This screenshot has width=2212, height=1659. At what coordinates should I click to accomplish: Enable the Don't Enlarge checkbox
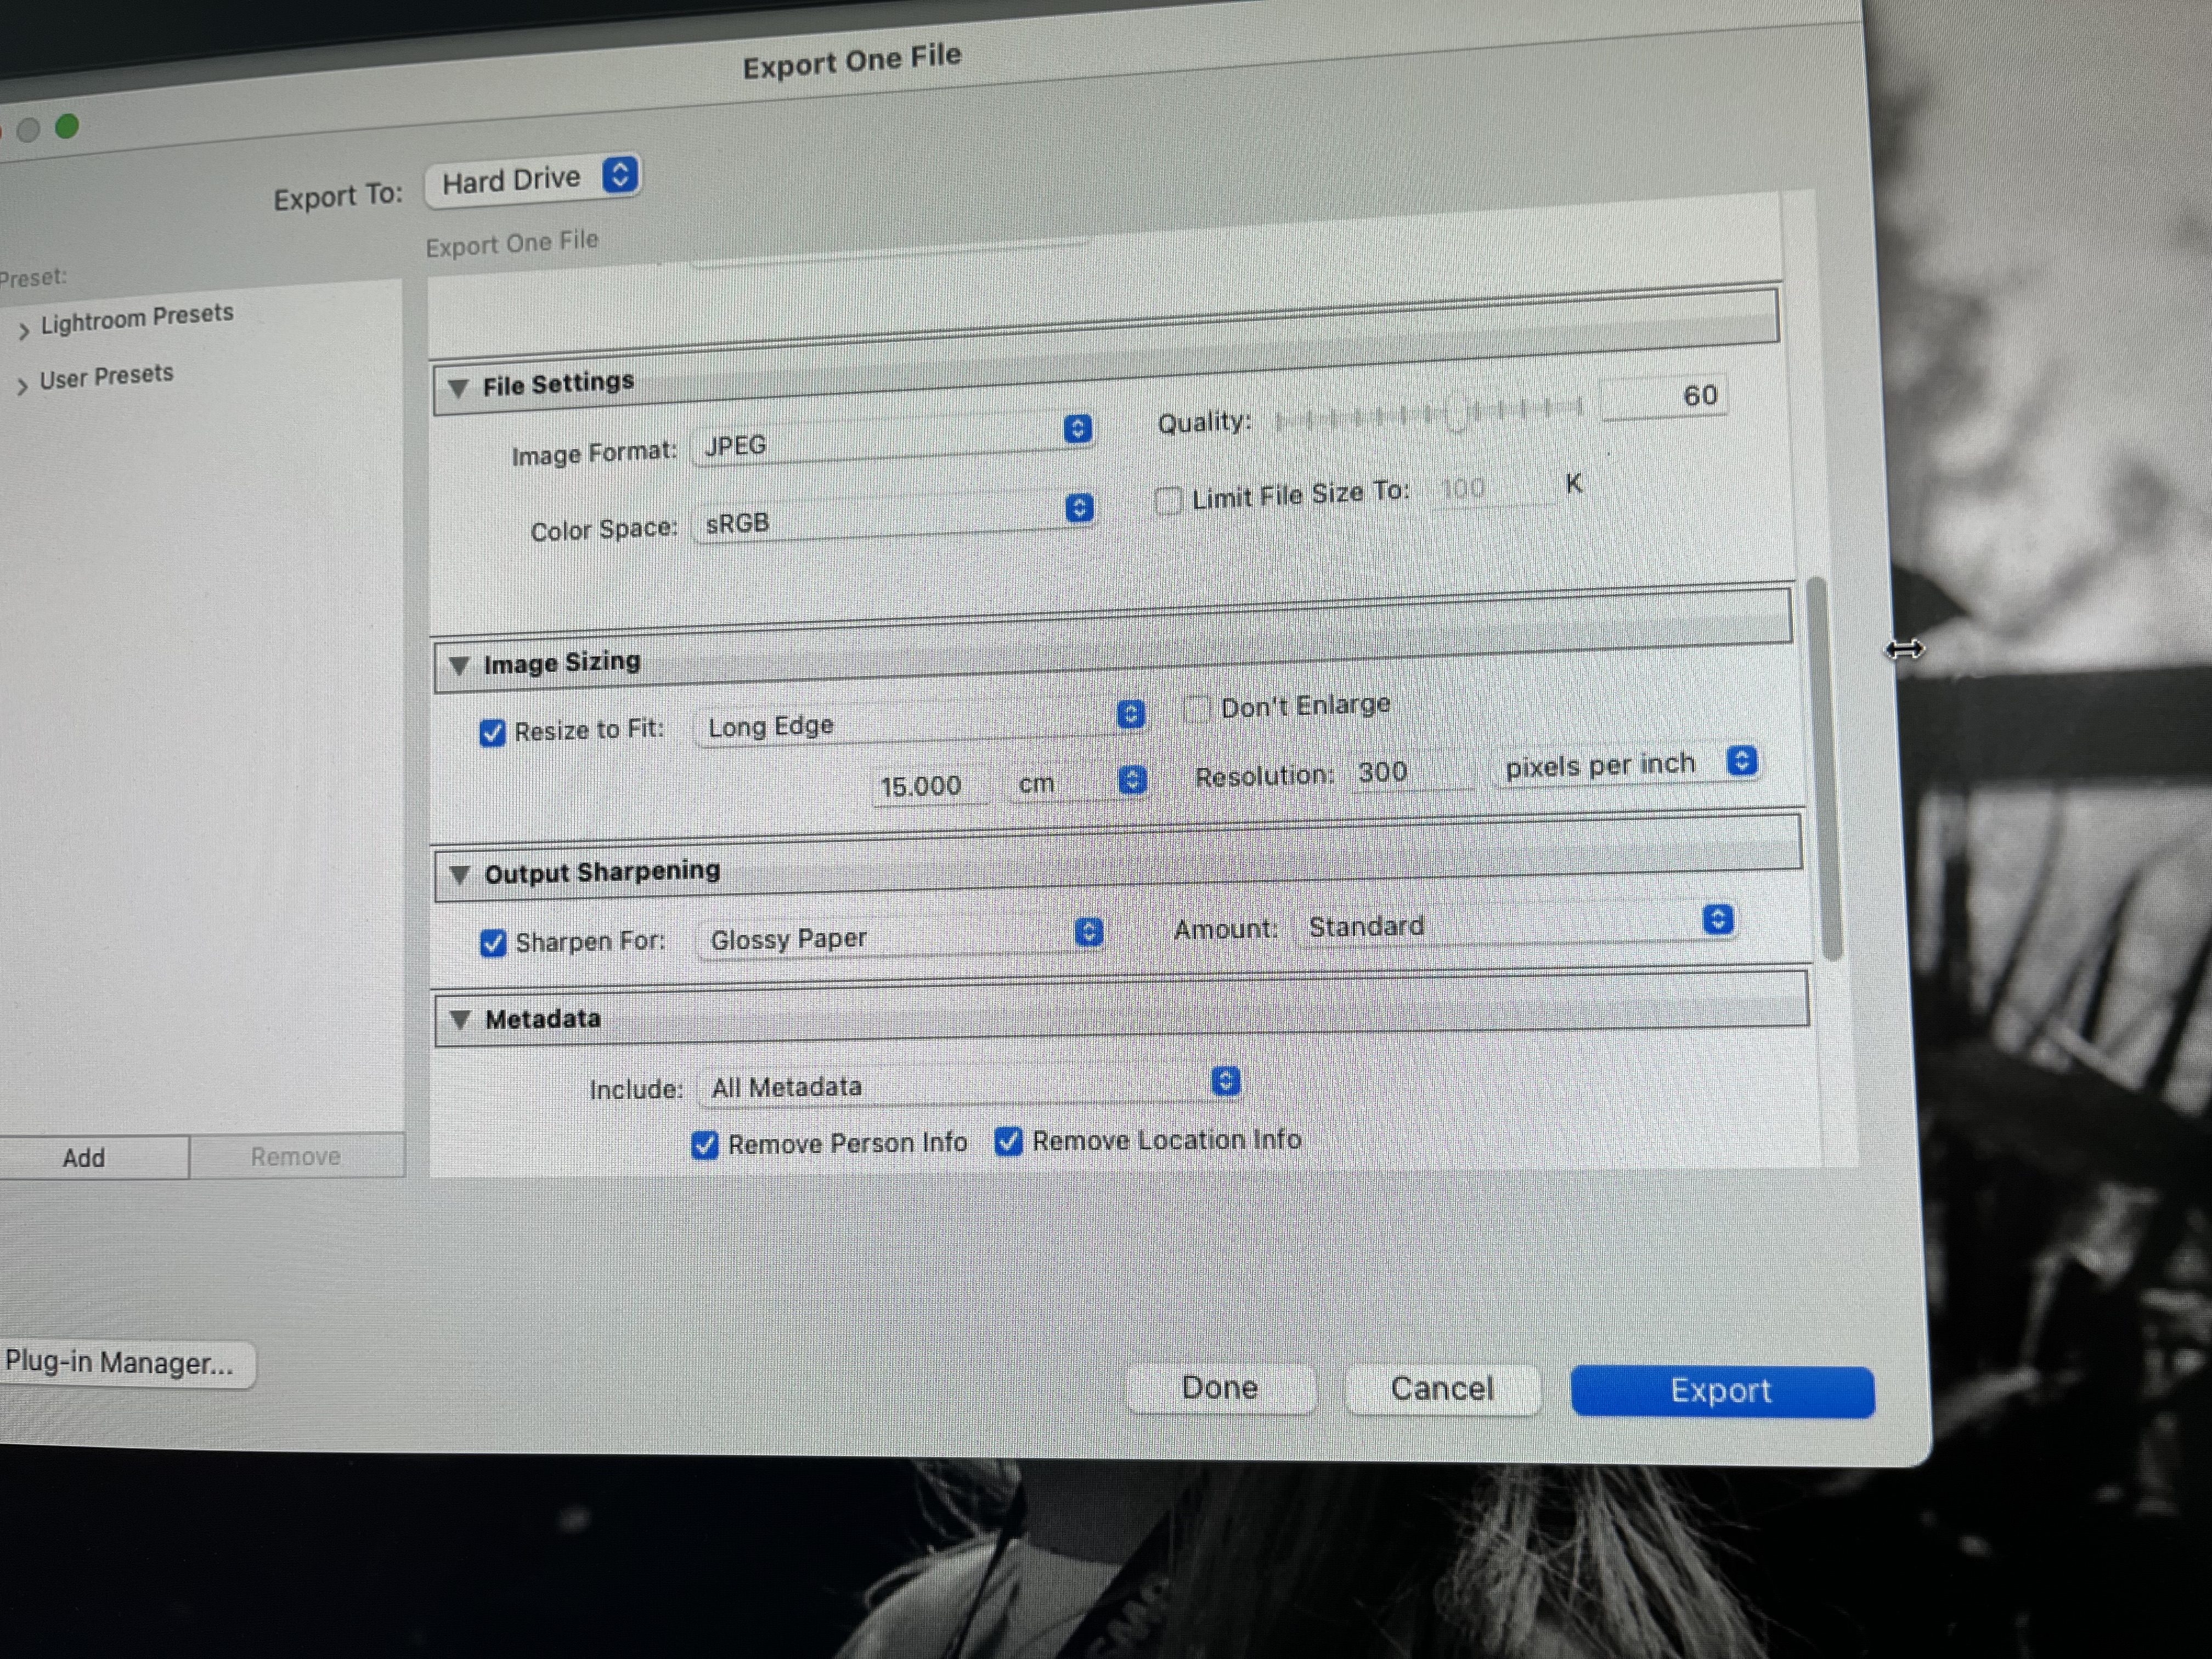coord(1197,709)
